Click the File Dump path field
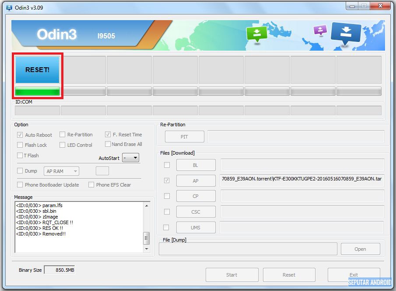Image resolution: width=396 pixels, height=291 pixels. tap(248, 249)
